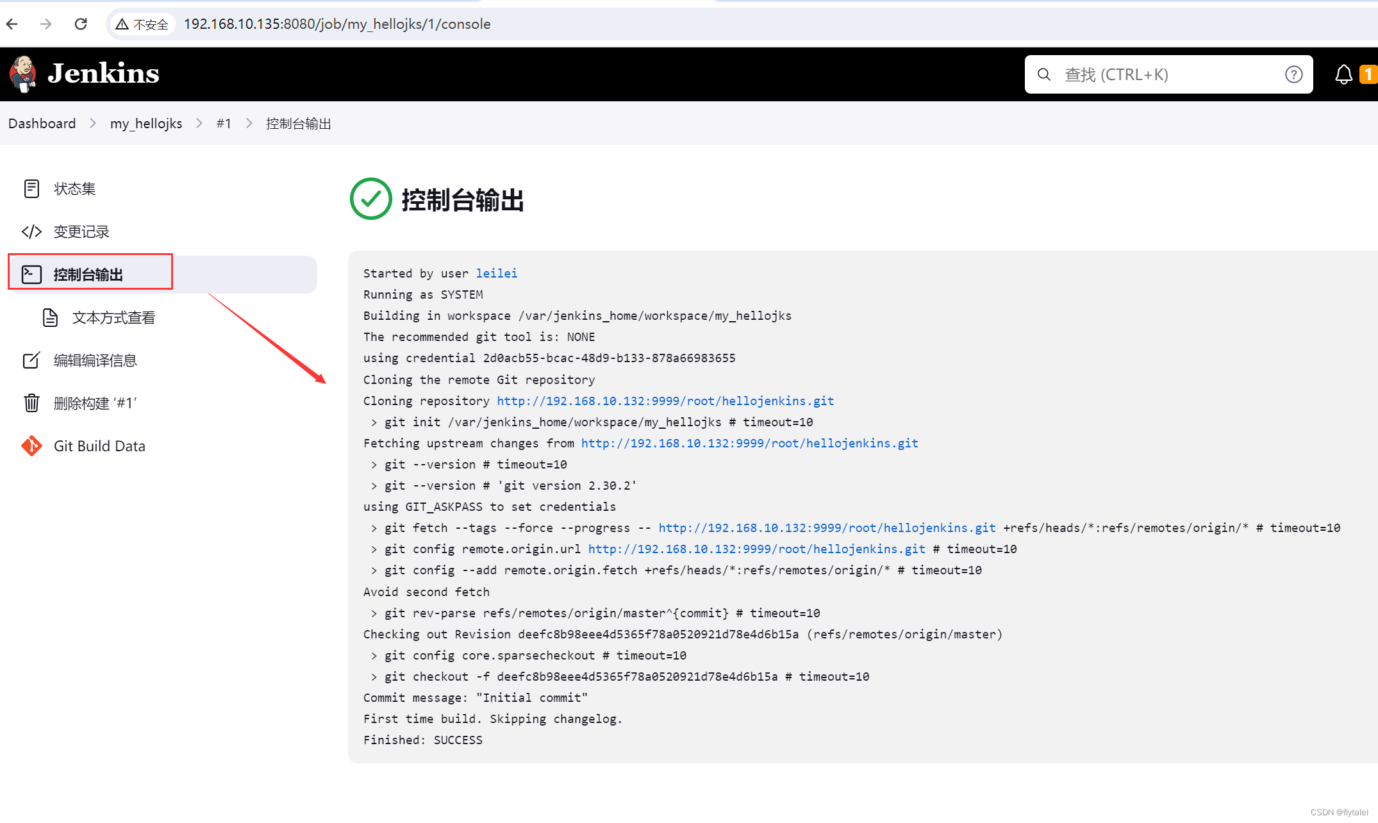Click the browser address bar URL
Image resolution: width=1378 pixels, height=823 pixels.
(337, 24)
